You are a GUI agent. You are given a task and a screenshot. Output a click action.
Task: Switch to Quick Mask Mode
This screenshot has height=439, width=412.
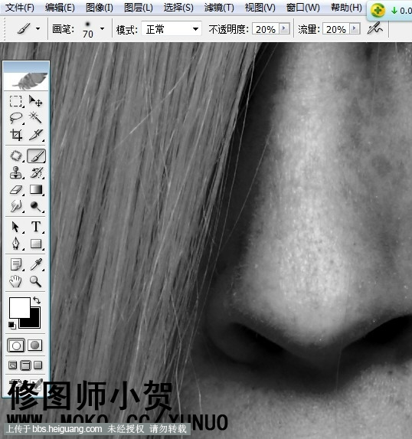click(x=34, y=346)
